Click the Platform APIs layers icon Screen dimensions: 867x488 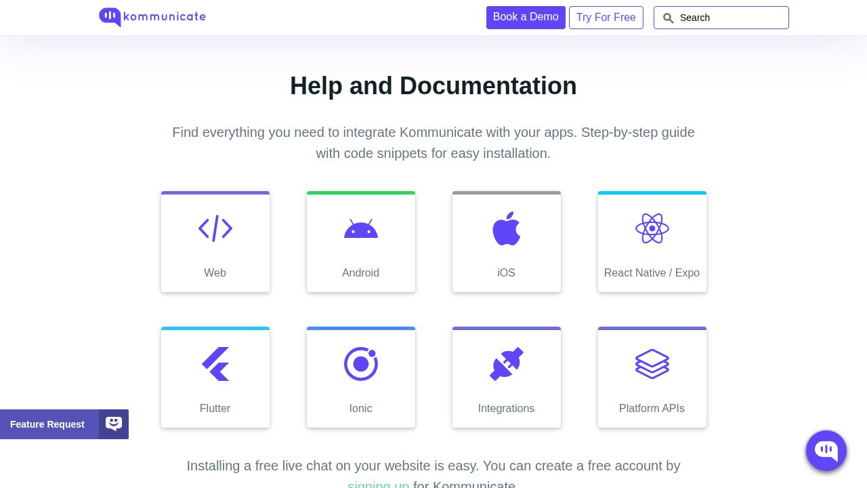click(652, 364)
